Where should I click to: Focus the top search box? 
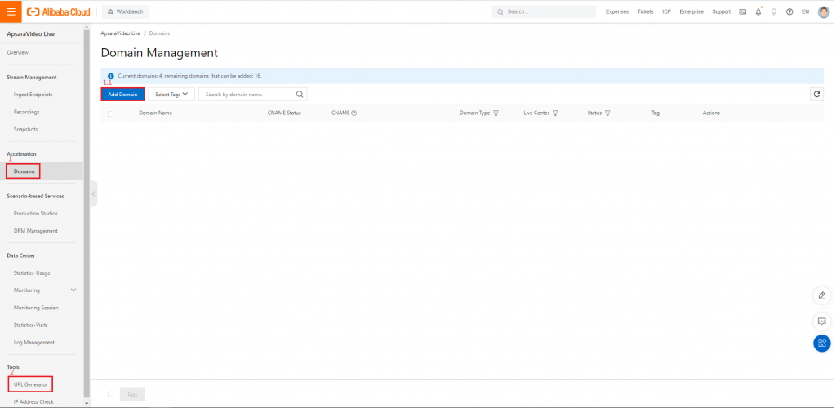coord(544,11)
